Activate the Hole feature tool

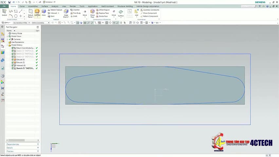[x=44, y=13]
